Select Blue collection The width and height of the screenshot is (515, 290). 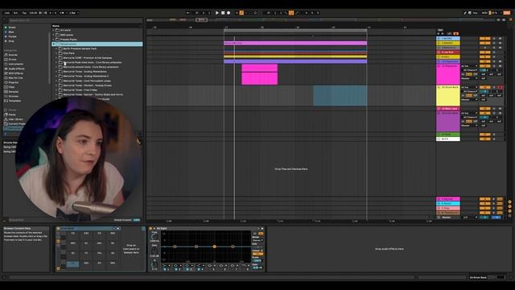[x=10, y=32]
